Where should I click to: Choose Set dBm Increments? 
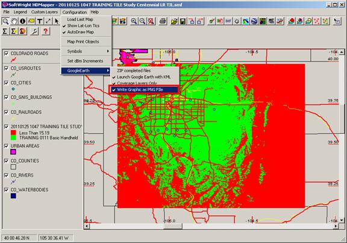pos(86,61)
